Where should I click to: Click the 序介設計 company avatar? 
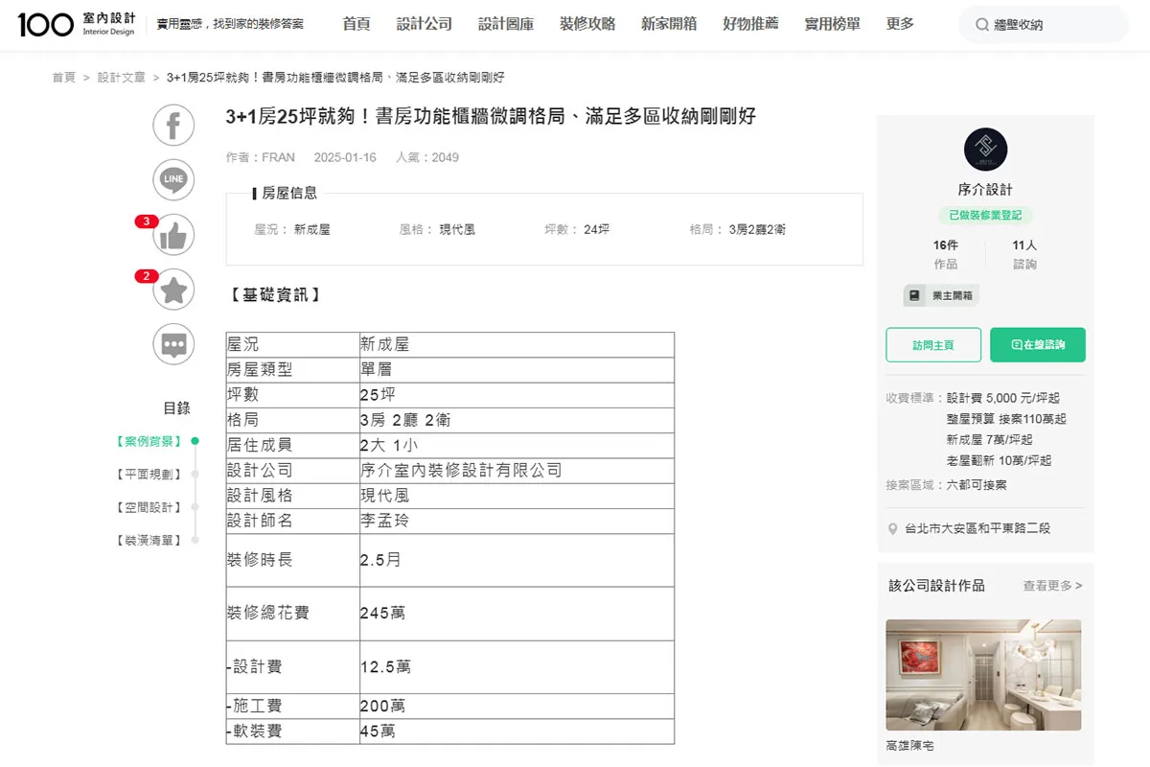point(985,150)
